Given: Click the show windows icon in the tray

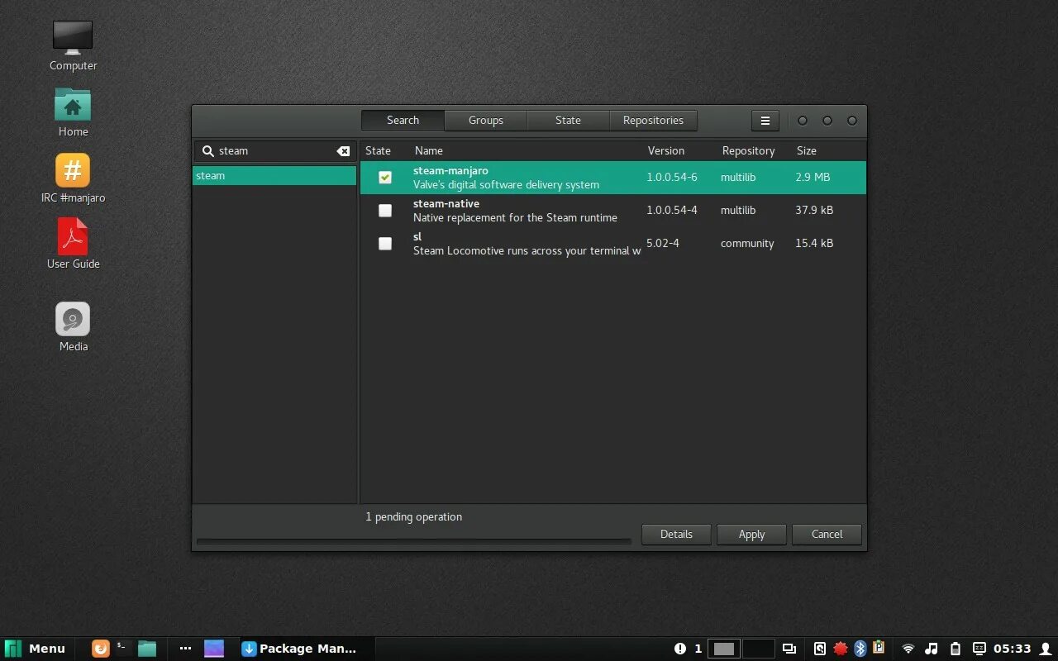Looking at the screenshot, I should pyautogui.click(x=789, y=649).
